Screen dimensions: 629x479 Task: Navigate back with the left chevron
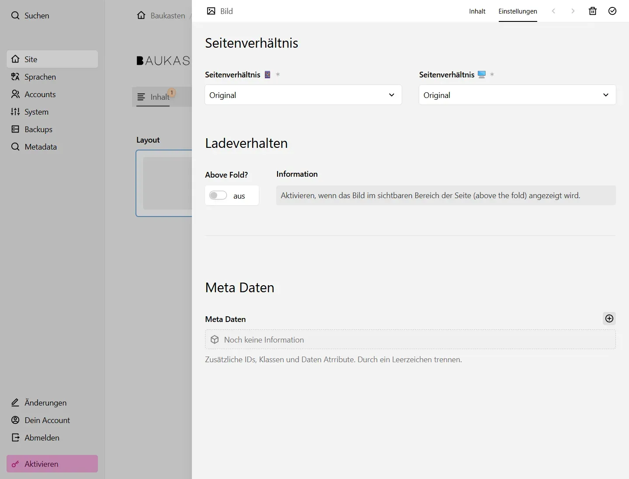tap(553, 11)
